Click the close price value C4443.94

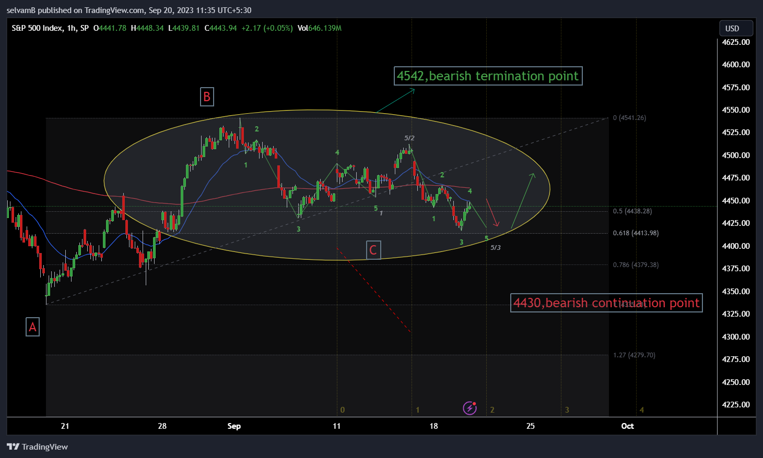coord(220,28)
